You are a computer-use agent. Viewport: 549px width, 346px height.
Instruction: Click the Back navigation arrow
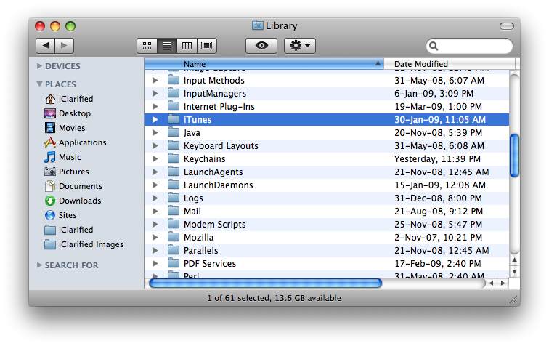click(45, 46)
